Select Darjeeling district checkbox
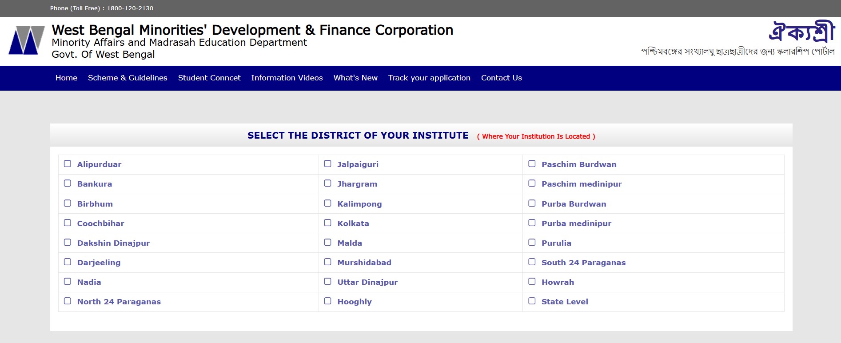The image size is (841, 343). (x=68, y=262)
